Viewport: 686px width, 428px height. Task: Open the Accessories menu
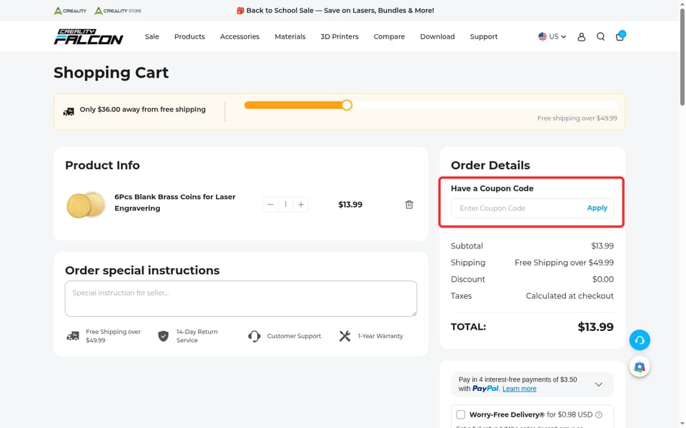point(240,36)
